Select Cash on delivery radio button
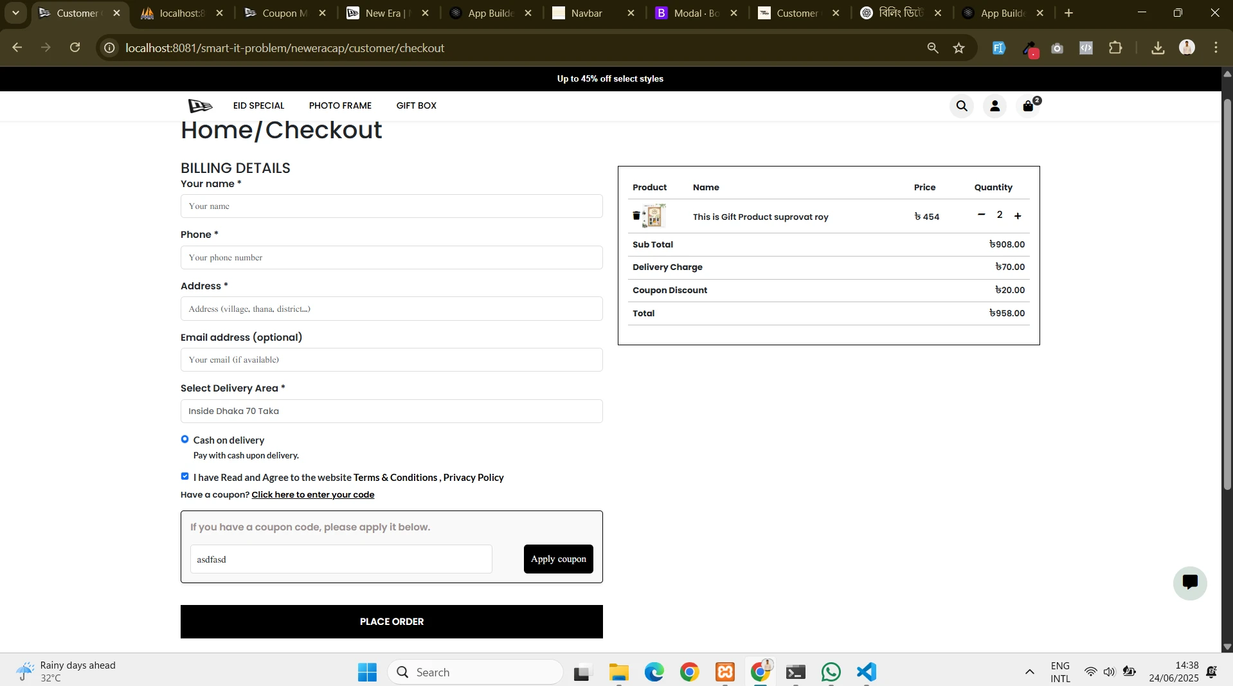This screenshot has width=1233, height=686. pos(185,439)
